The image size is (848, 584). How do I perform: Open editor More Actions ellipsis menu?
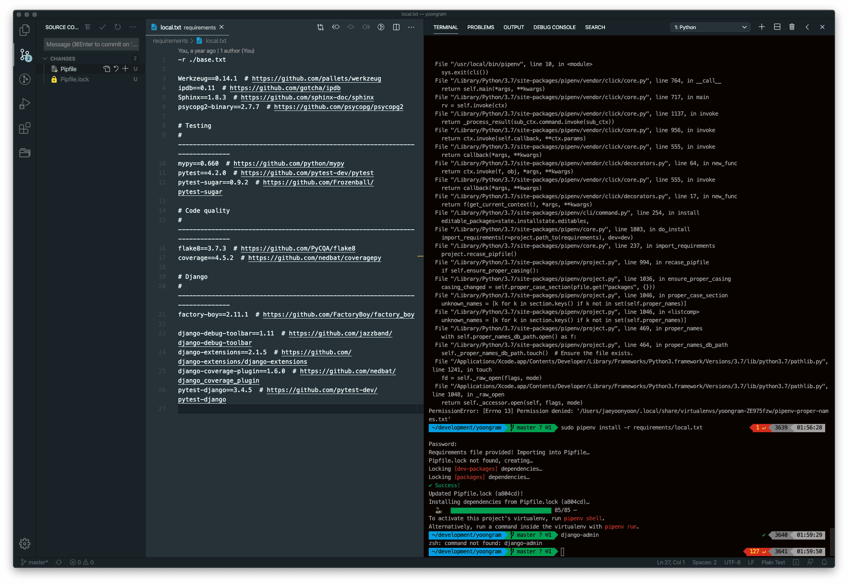pyautogui.click(x=411, y=27)
